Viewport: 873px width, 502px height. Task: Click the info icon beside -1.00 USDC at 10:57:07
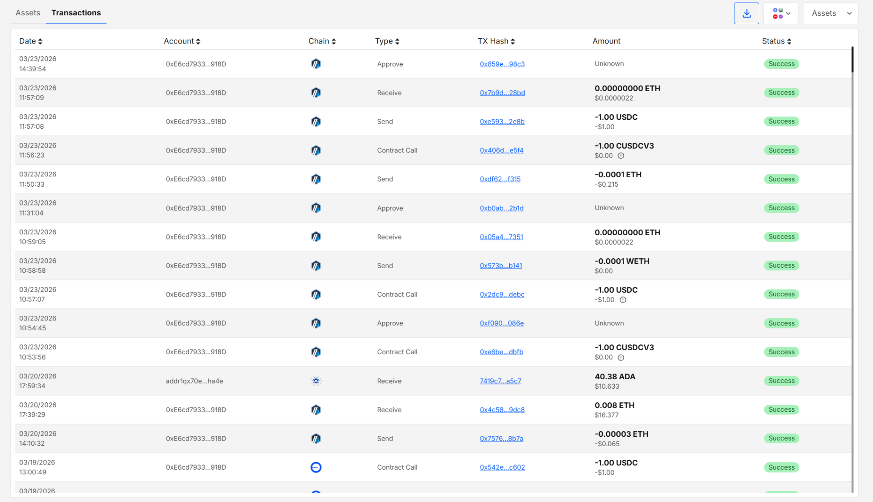tap(623, 300)
